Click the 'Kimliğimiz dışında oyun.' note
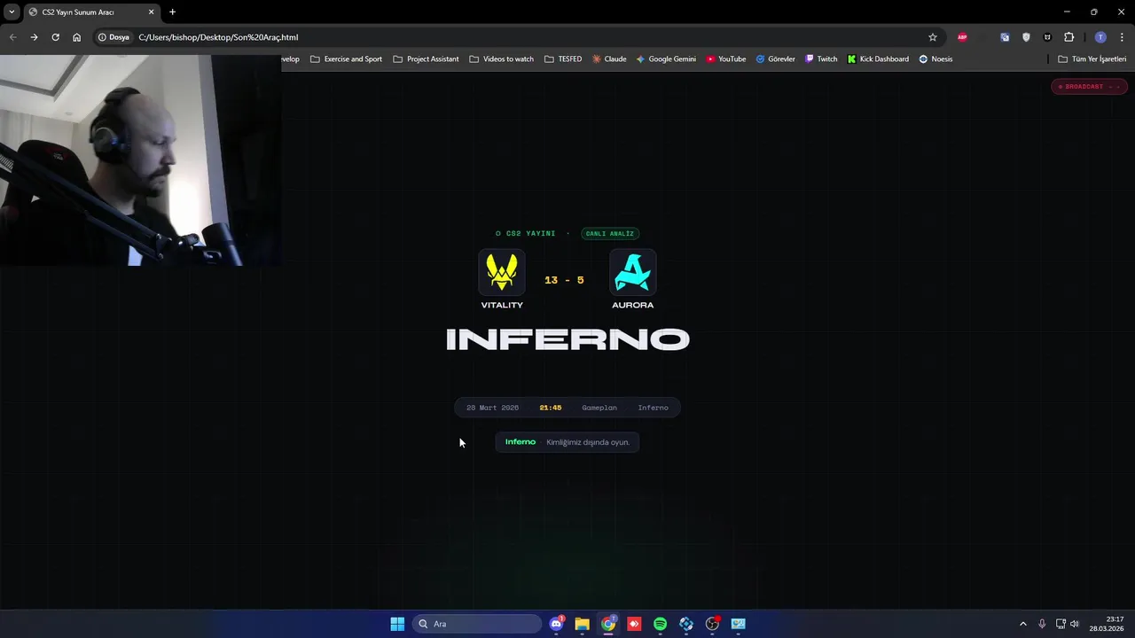 click(x=588, y=442)
